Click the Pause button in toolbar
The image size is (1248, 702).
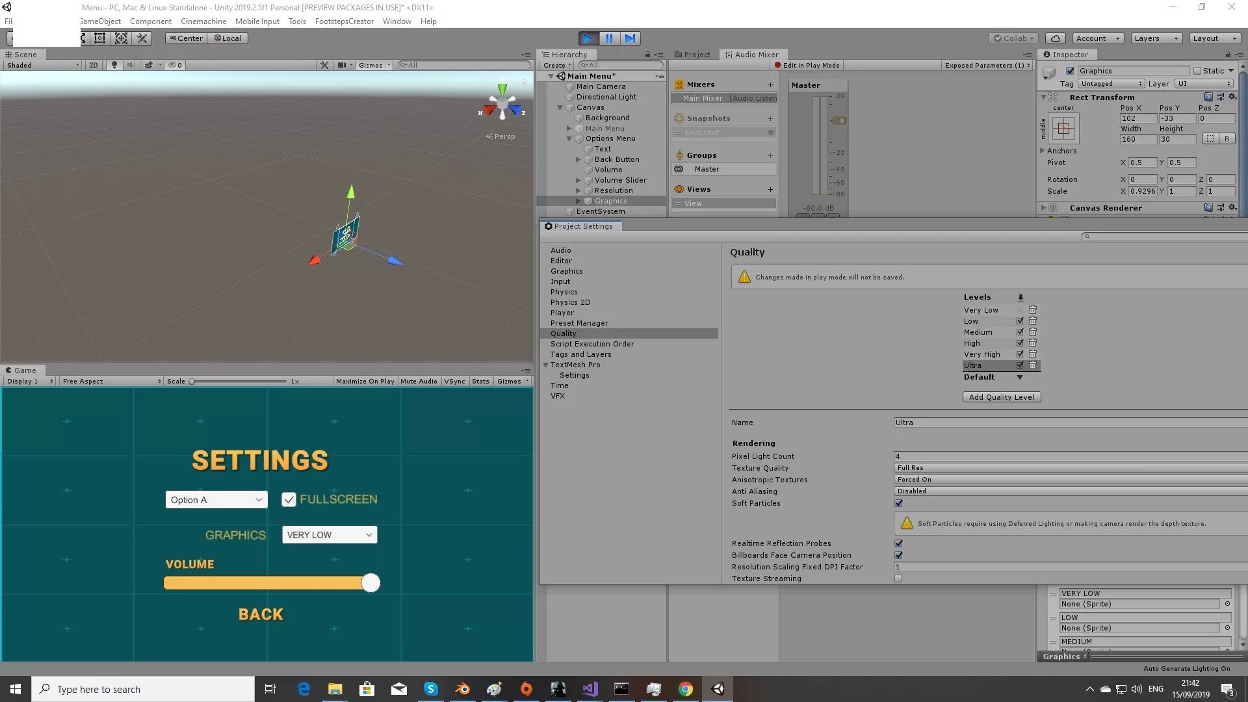coord(609,38)
